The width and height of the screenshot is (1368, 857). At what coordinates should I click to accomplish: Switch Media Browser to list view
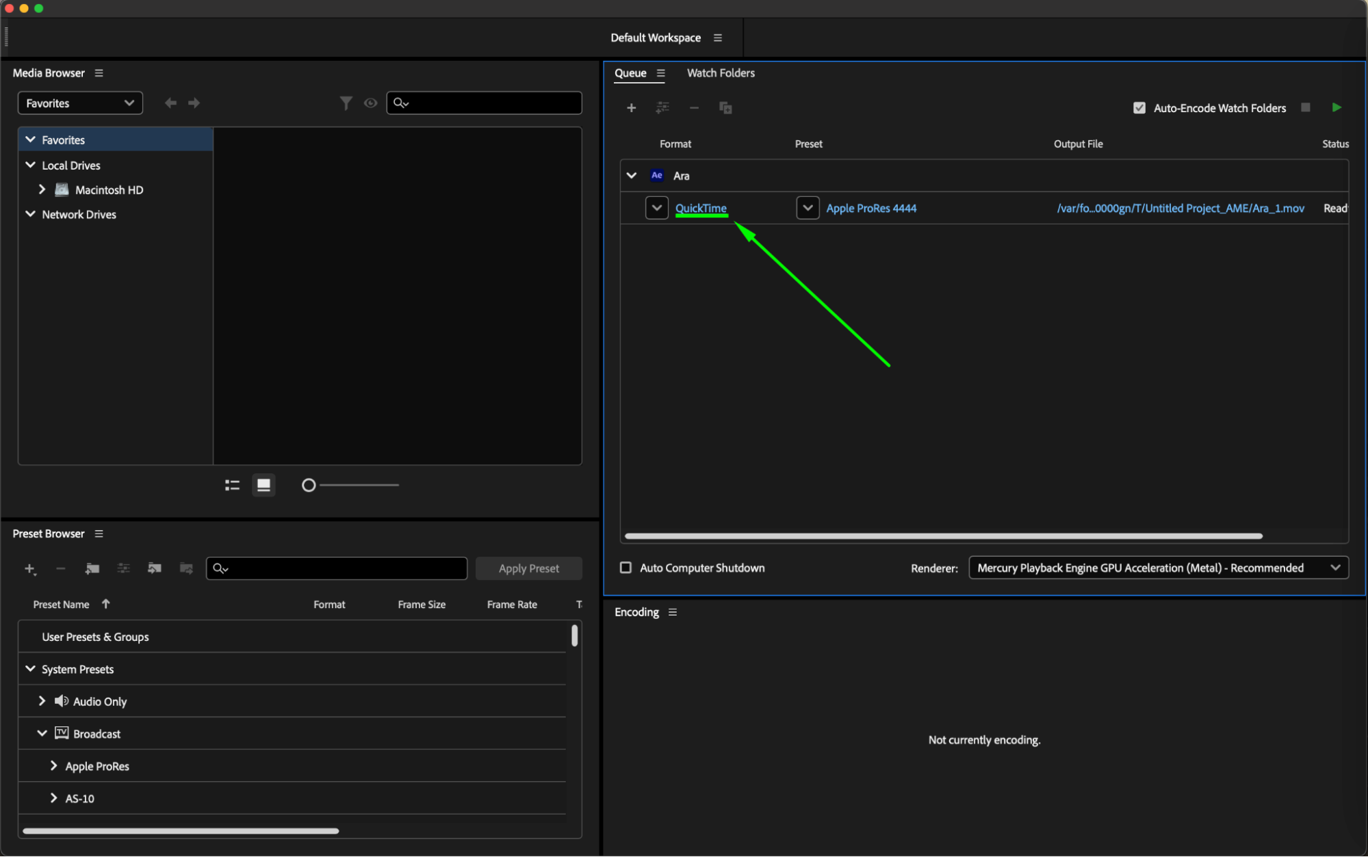point(232,485)
